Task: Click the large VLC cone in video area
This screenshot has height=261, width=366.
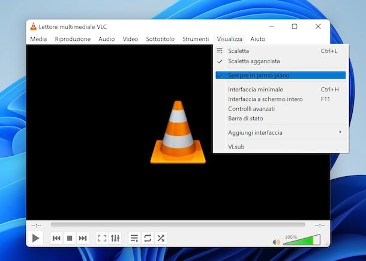Action: click(178, 132)
